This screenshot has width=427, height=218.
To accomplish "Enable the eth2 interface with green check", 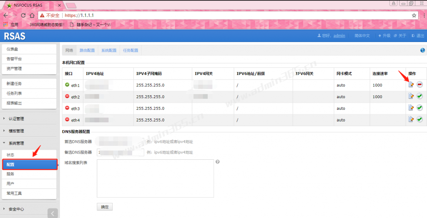I will [419, 96].
